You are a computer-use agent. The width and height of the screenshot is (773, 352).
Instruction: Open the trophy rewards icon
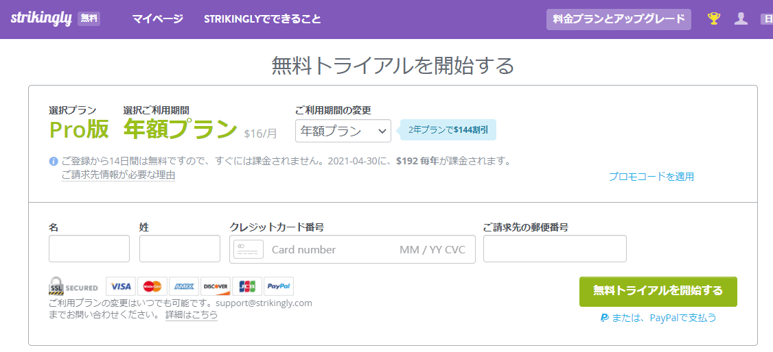(713, 18)
